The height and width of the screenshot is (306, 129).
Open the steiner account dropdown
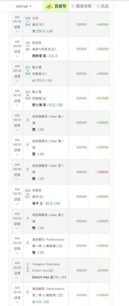(x=23, y=6)
